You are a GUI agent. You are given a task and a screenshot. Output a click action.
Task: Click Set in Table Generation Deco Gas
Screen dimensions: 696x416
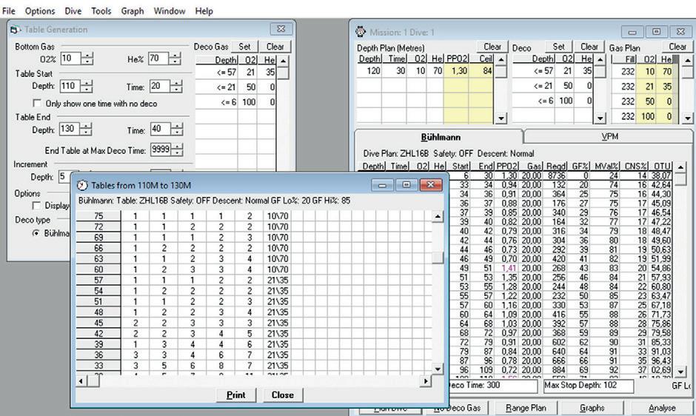244,47
